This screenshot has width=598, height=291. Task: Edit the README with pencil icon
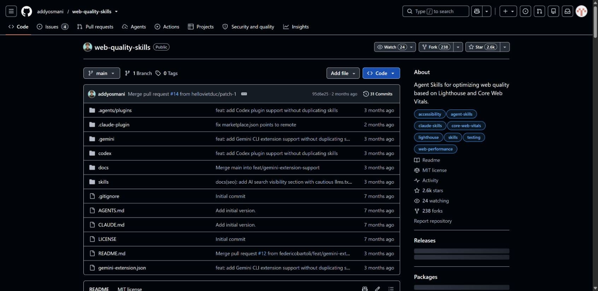(x=377, y=289)
